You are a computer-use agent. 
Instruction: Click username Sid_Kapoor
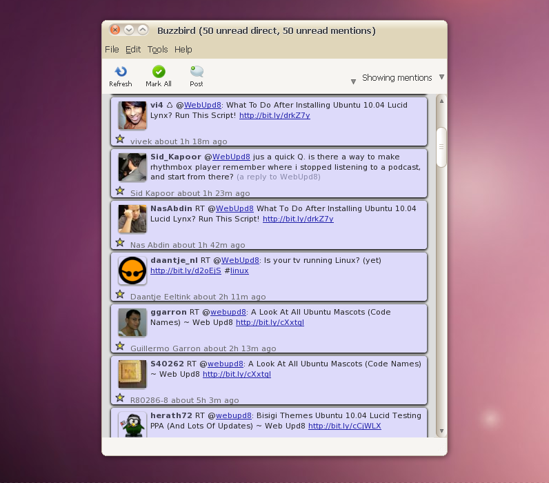(x=176, y=157)
